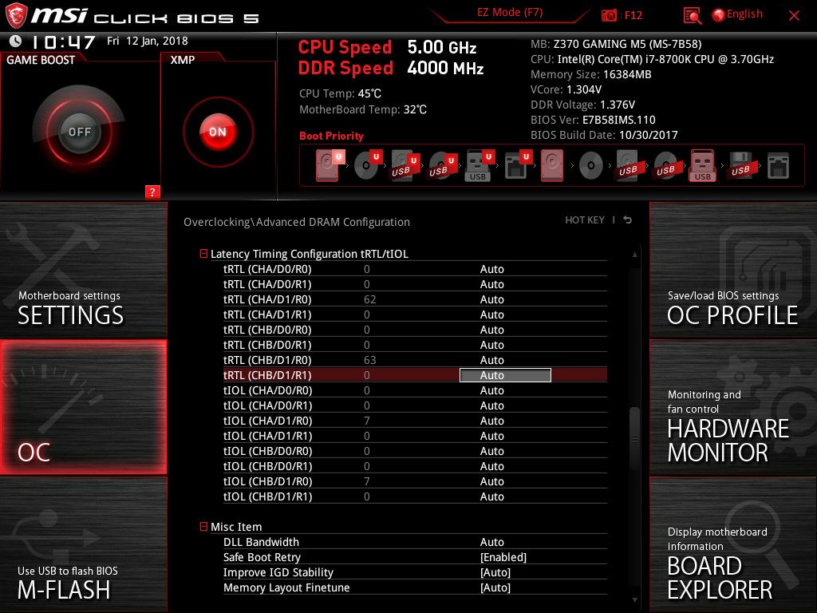Screen dimensions: 817x613
Task: Select first hard disk boot priority icon
Action: point(330,165)
